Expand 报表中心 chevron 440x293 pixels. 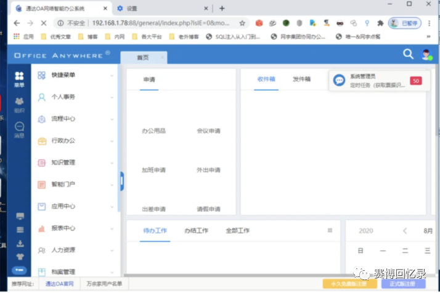tap(112, 228)
